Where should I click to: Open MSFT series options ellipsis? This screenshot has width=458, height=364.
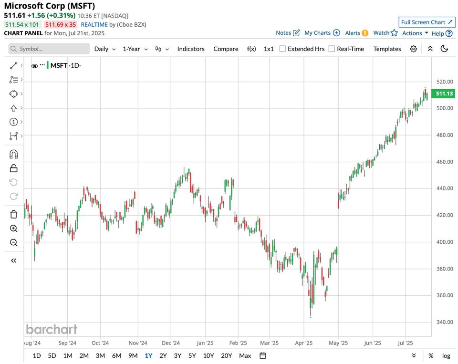[42, 65]
